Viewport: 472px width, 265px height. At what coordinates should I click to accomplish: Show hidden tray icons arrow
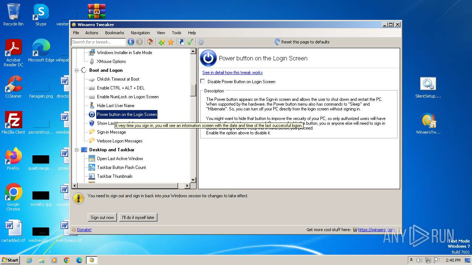pyautogui.click(x=411, y=260)
